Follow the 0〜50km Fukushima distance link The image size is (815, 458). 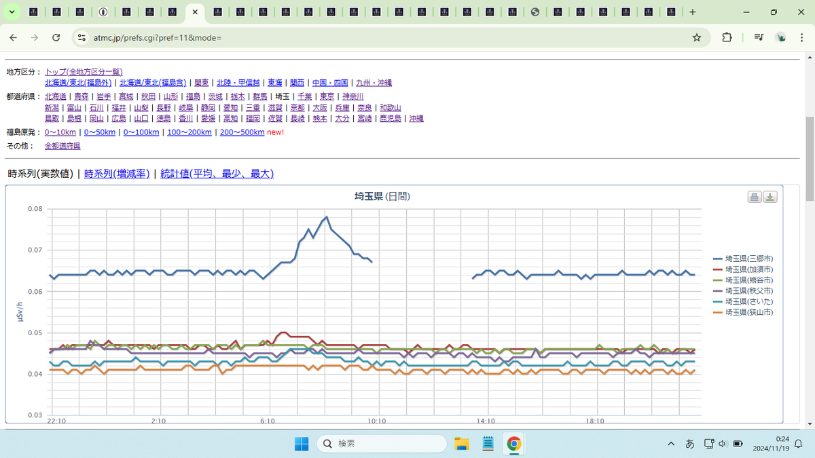pos(99,132)
